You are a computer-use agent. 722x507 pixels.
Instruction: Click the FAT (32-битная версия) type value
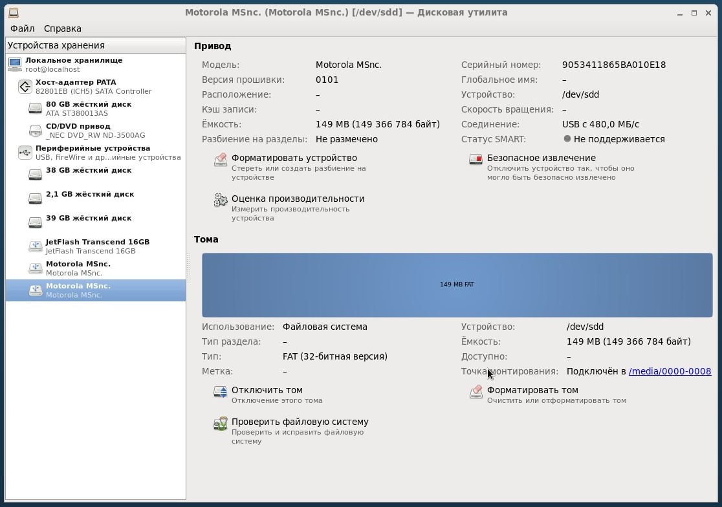coord(335,356)
